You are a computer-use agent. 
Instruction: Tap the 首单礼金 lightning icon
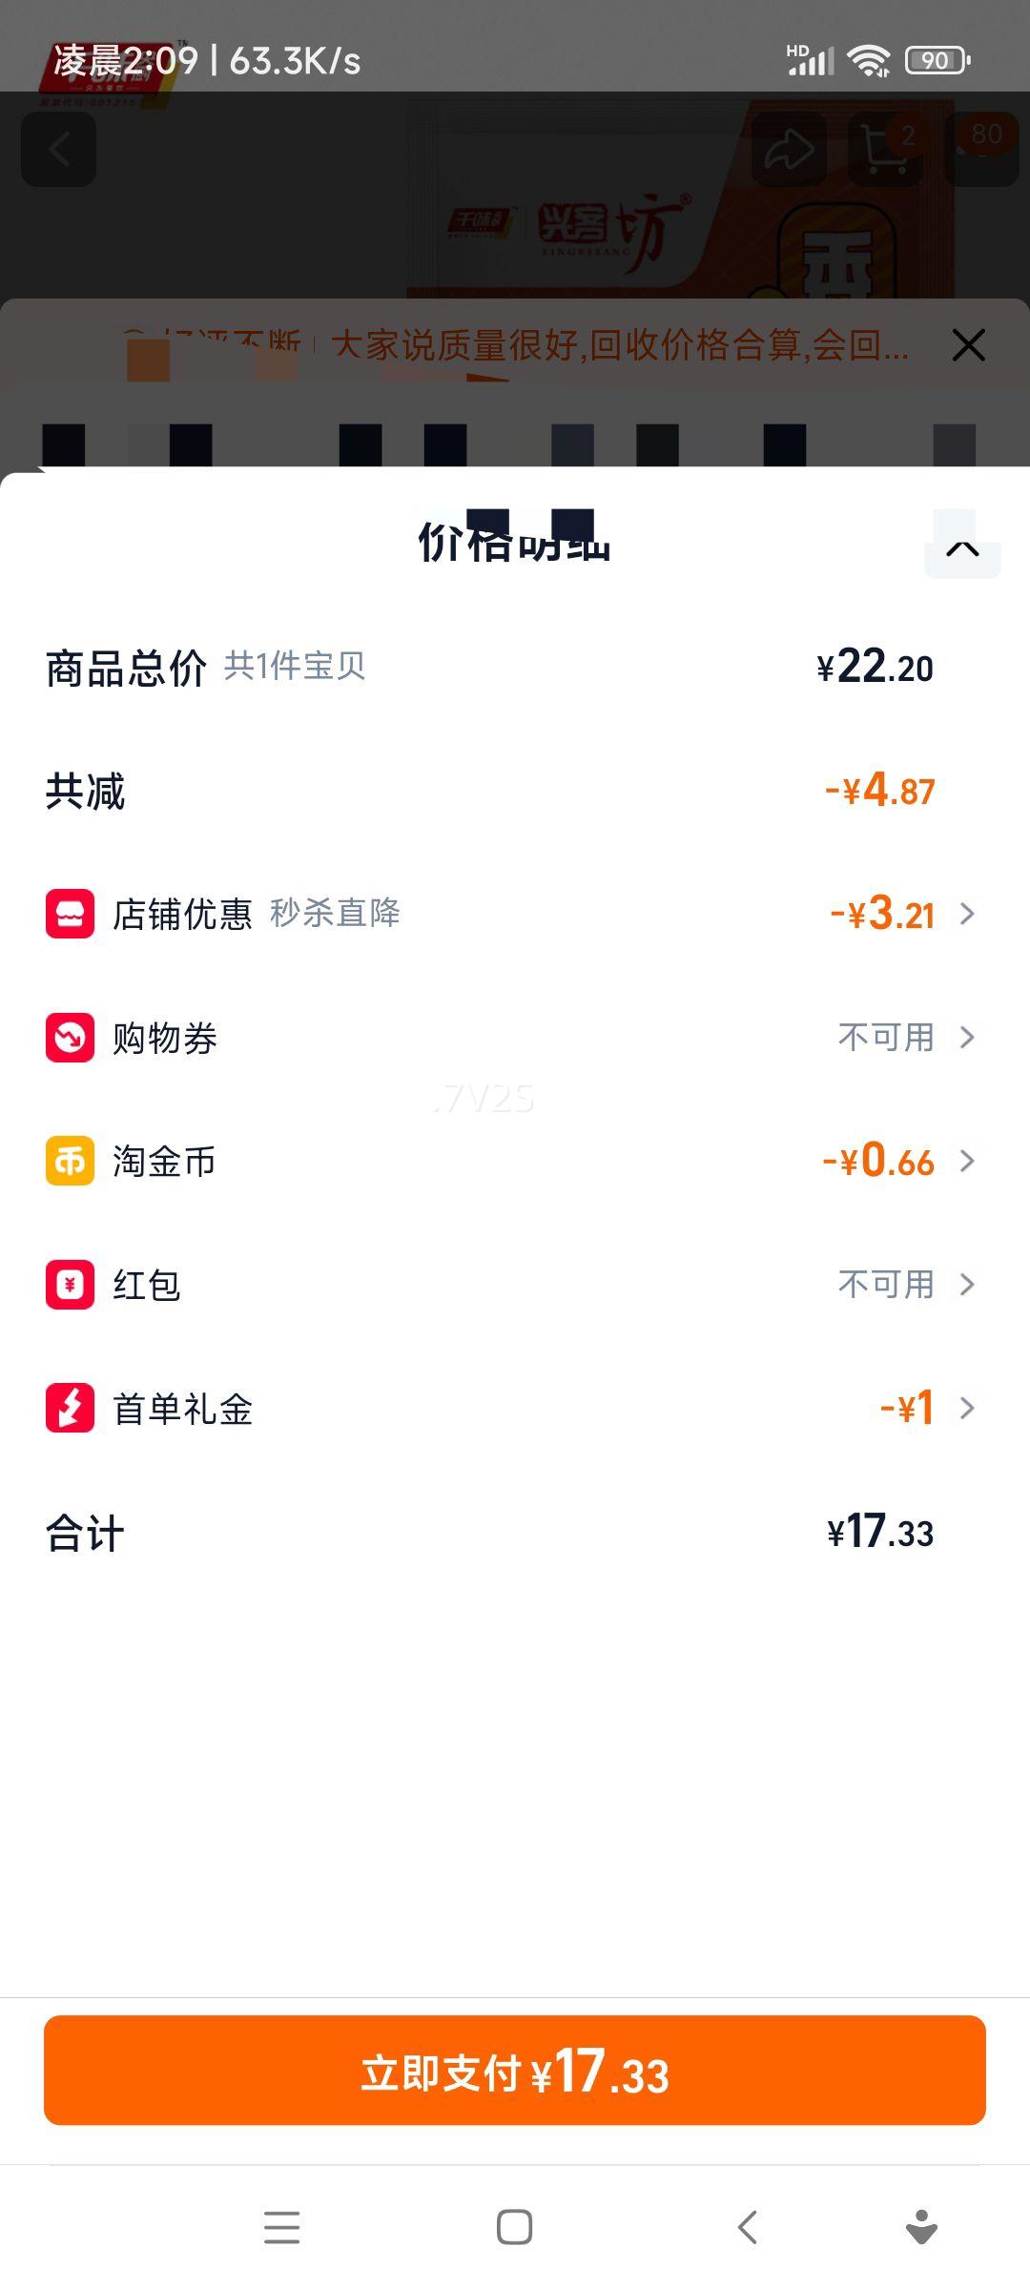pos(70,1408)
